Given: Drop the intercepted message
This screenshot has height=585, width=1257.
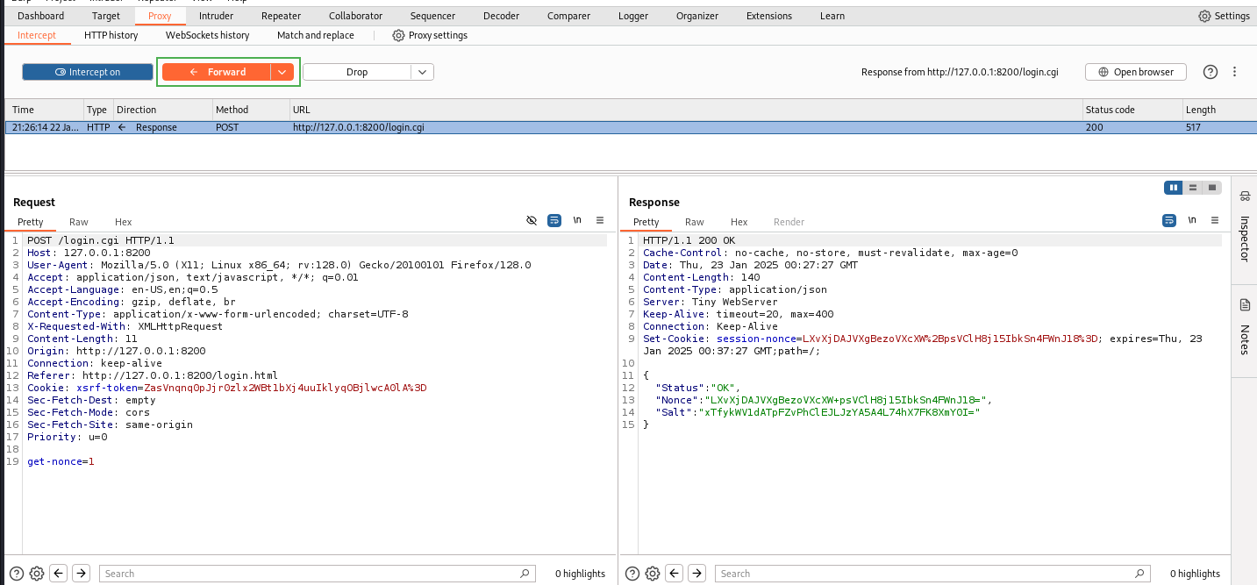Looking at the screenshot, I should click(357, 72).
